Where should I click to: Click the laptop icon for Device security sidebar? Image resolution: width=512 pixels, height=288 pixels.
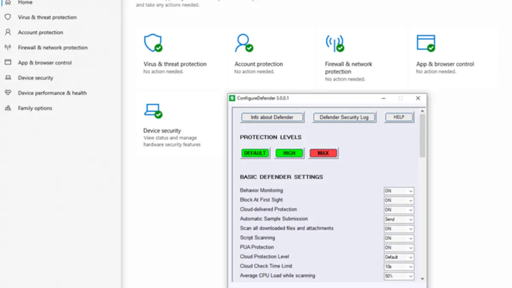8,78
